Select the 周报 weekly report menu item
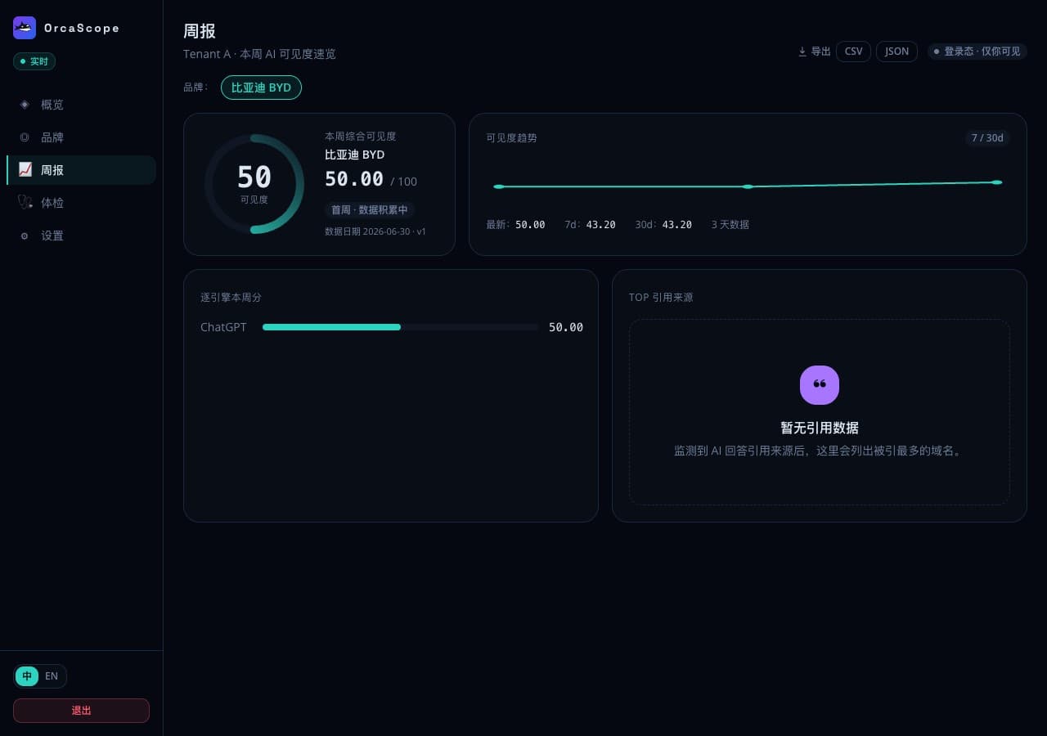Screen dimensions: 1047x736 pyautogui.click(x=81, y=170)
